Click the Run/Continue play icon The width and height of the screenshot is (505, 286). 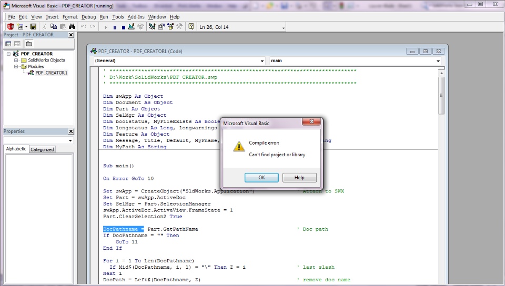pyautogui.click(x=105, y=27)
